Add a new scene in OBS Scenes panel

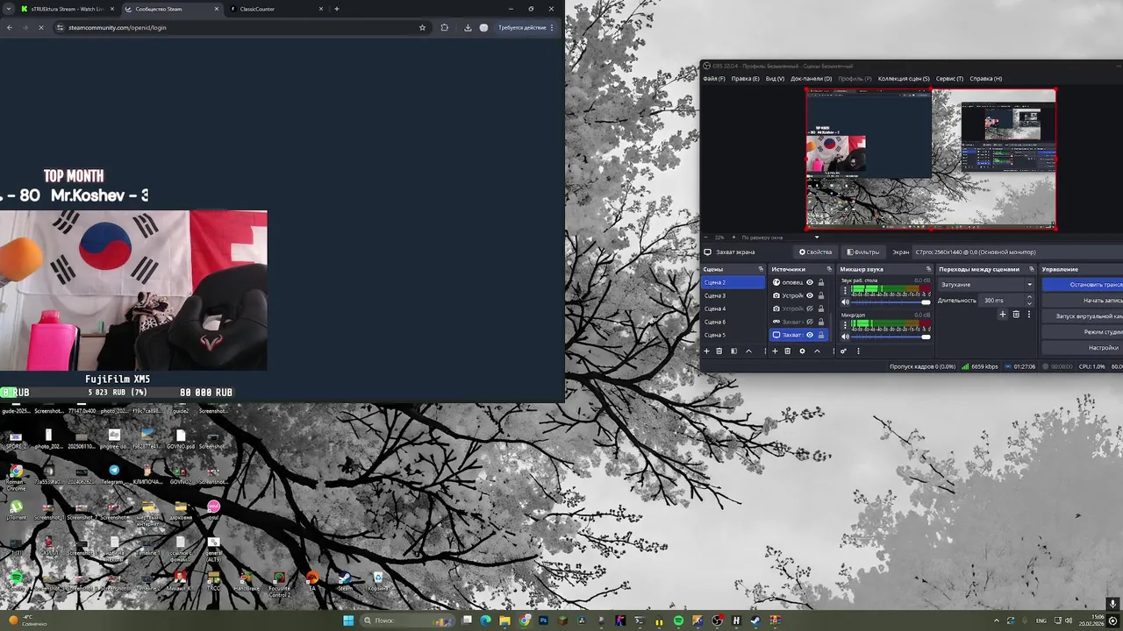(x=706, y=351)
